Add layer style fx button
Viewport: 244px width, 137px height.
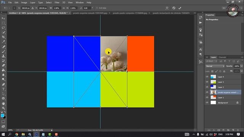point(214,130)
